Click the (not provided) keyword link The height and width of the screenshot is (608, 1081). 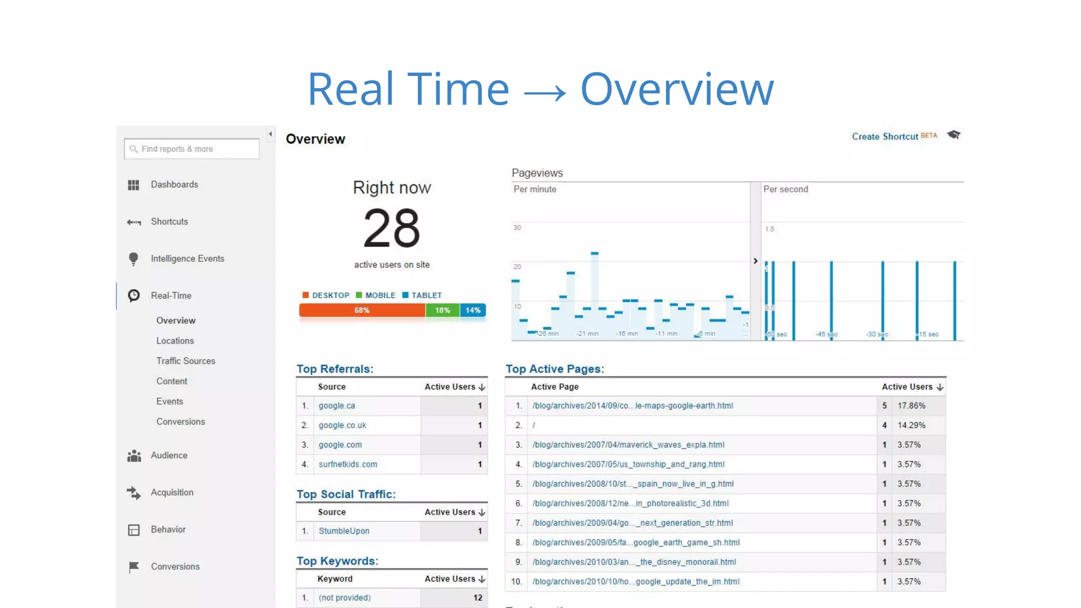tap(345, 598)
